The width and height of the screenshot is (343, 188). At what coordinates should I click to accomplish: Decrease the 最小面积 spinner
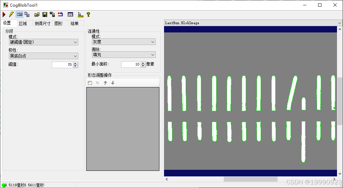pyautogui.click(x=143, y=66)
